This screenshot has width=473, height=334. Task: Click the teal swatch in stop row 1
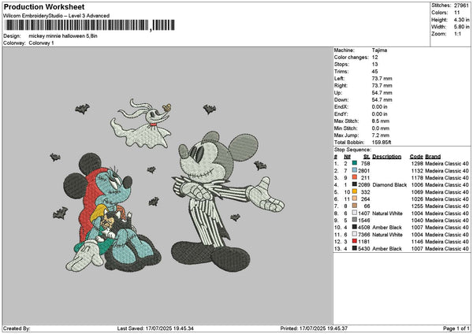pyautogui.click(x=355, y=163)
